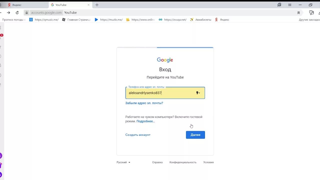Open Прогноз погоды bookmark
The image size is (320, 180).
[x=14, y=19]
